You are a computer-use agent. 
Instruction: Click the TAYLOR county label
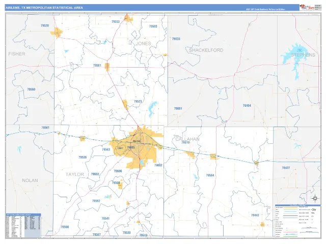click(75, 174)
